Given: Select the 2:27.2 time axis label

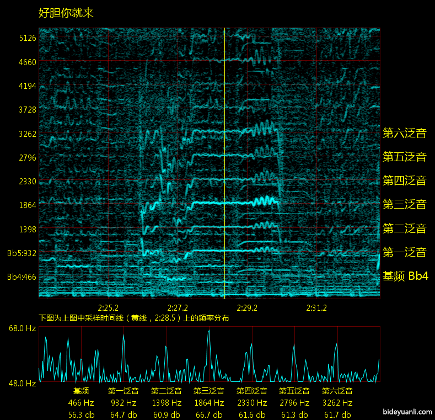Looking at the screenshot, I should click(x=178, y=307).
